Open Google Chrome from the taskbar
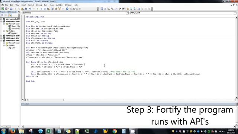Screen dimensions: 238x134 [x=115, y=131]
